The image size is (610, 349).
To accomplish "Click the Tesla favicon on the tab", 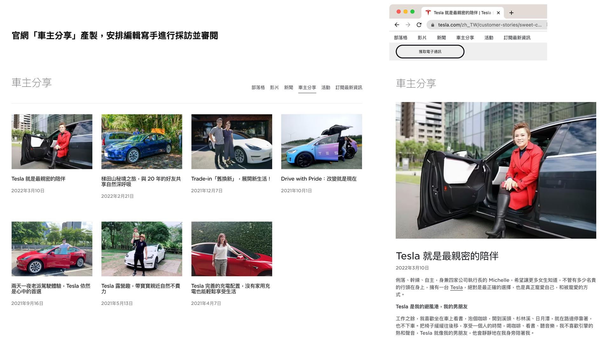I will click(x=428, y=13).
